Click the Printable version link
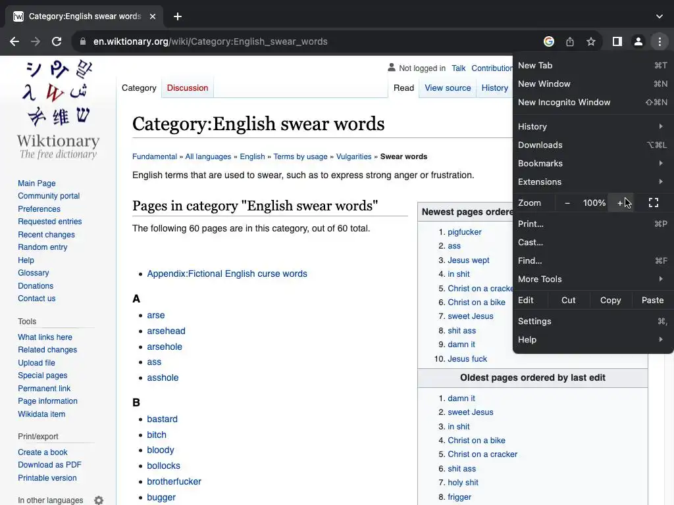Viewport: 674px width, 505px height. click(47, 478)
